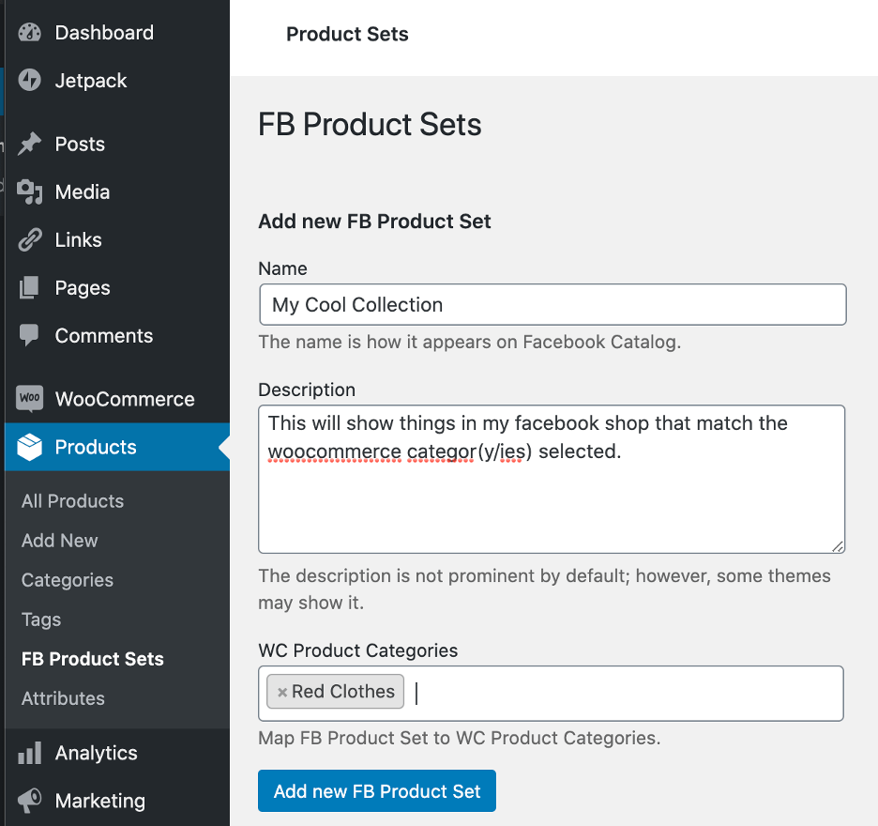Open Media library via its music-note icon
The image size is (878, 826).
[x=28, y=191]
